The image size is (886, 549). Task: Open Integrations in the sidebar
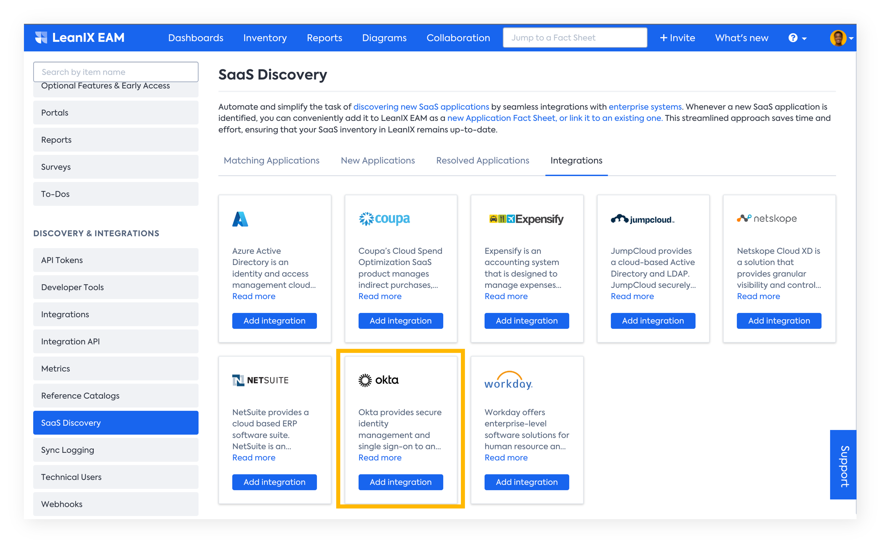point(116,314)
